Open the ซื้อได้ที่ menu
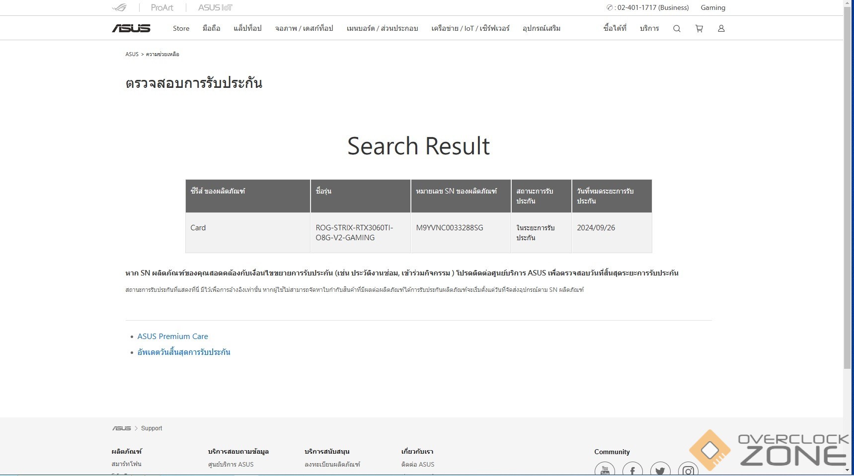The height and width of the screenshot is (476, 854). pos(615,28)
